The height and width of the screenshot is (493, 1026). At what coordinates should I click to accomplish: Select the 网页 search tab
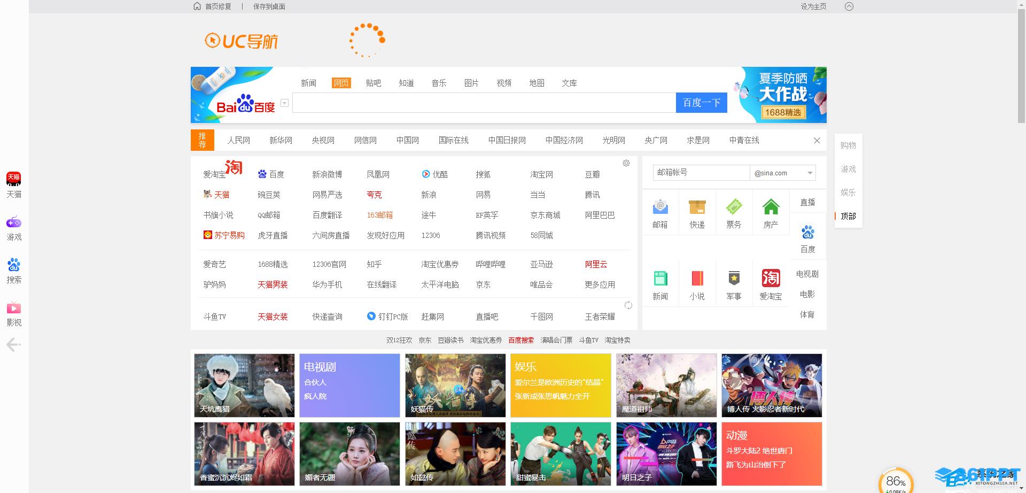pyautogui.click(x=341, y=83)
